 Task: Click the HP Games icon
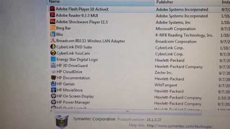[54, 83]
